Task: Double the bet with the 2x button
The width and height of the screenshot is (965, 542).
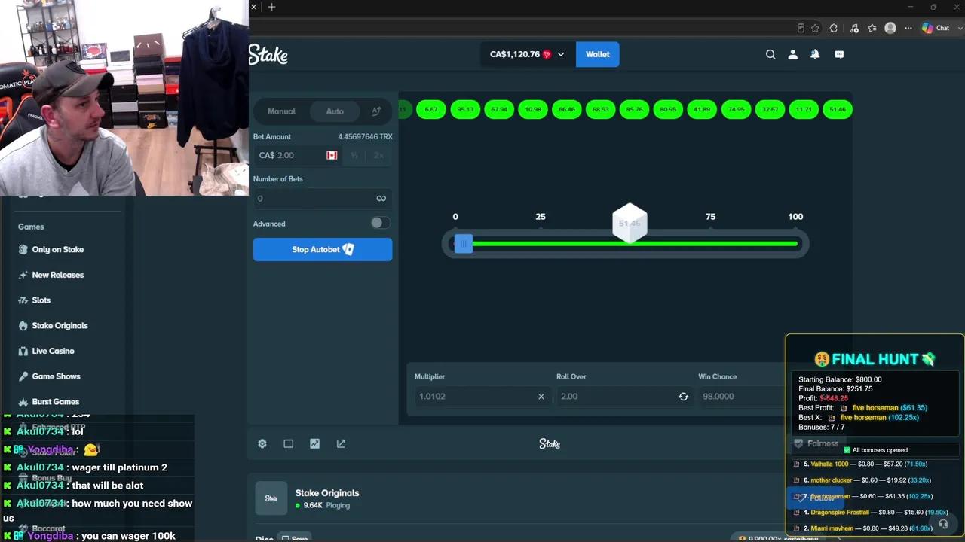Action: (x=378, y=155)
